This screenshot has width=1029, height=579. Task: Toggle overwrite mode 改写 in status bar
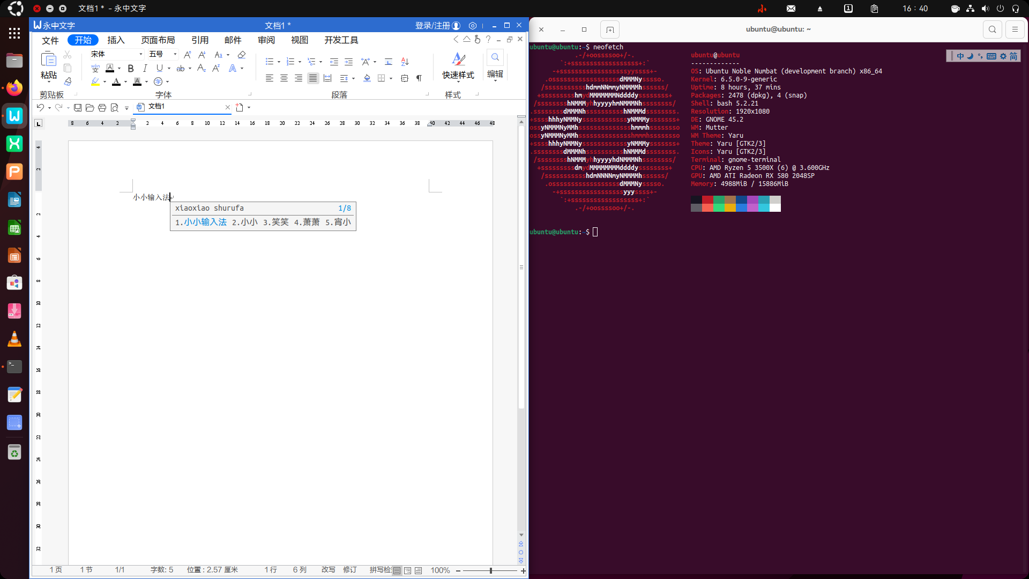(x=329, y=570)
